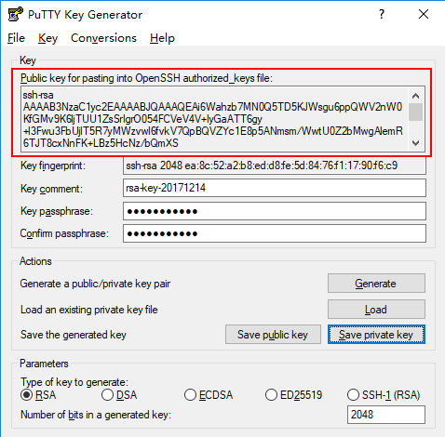Viewport: 445px width, 437px height.
Task: Open the Help menu
Action: pyautogui.click(x=162, y=38)
